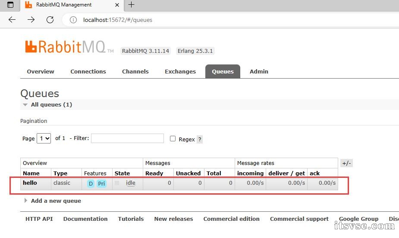The width and height of the screenshot is (399, 238).
Task: Sort by Ready messages column header
Action: point(154,174)
